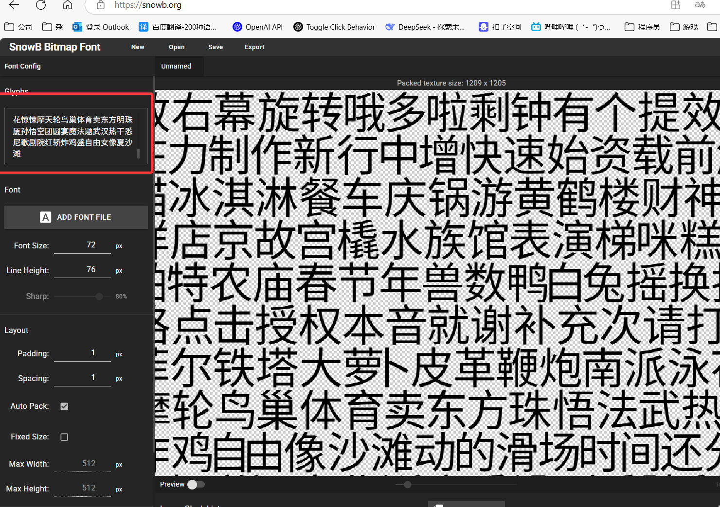
Task: Click the browser home icon
Action: 67,5
